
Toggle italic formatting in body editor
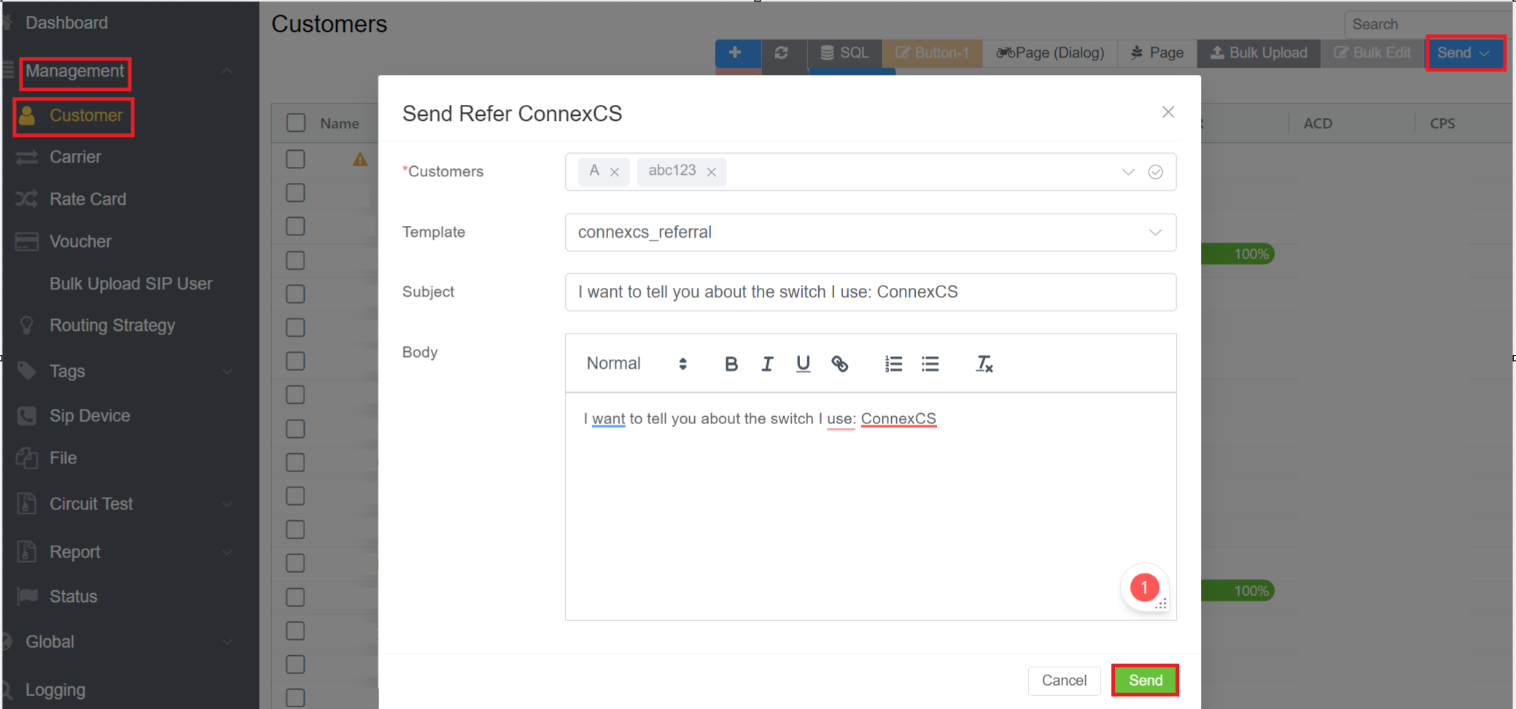767,364
